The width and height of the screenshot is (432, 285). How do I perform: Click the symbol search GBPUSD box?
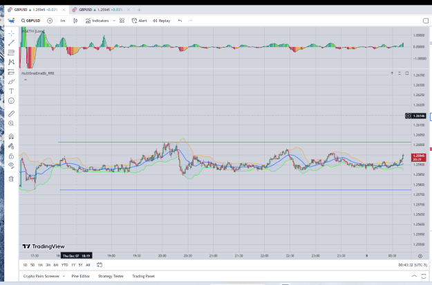[30, 21]
